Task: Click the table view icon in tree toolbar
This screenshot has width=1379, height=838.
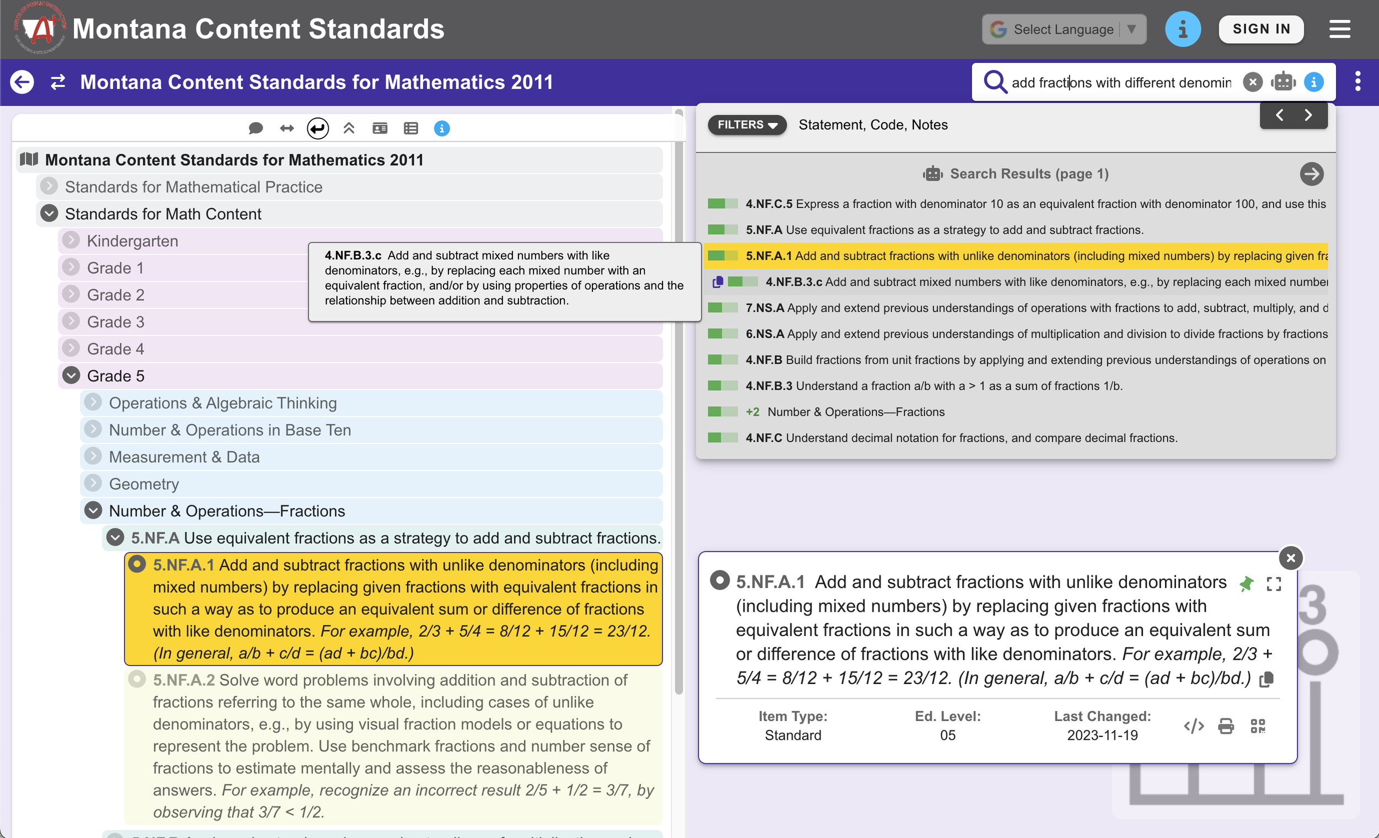Action: (411, 129)
